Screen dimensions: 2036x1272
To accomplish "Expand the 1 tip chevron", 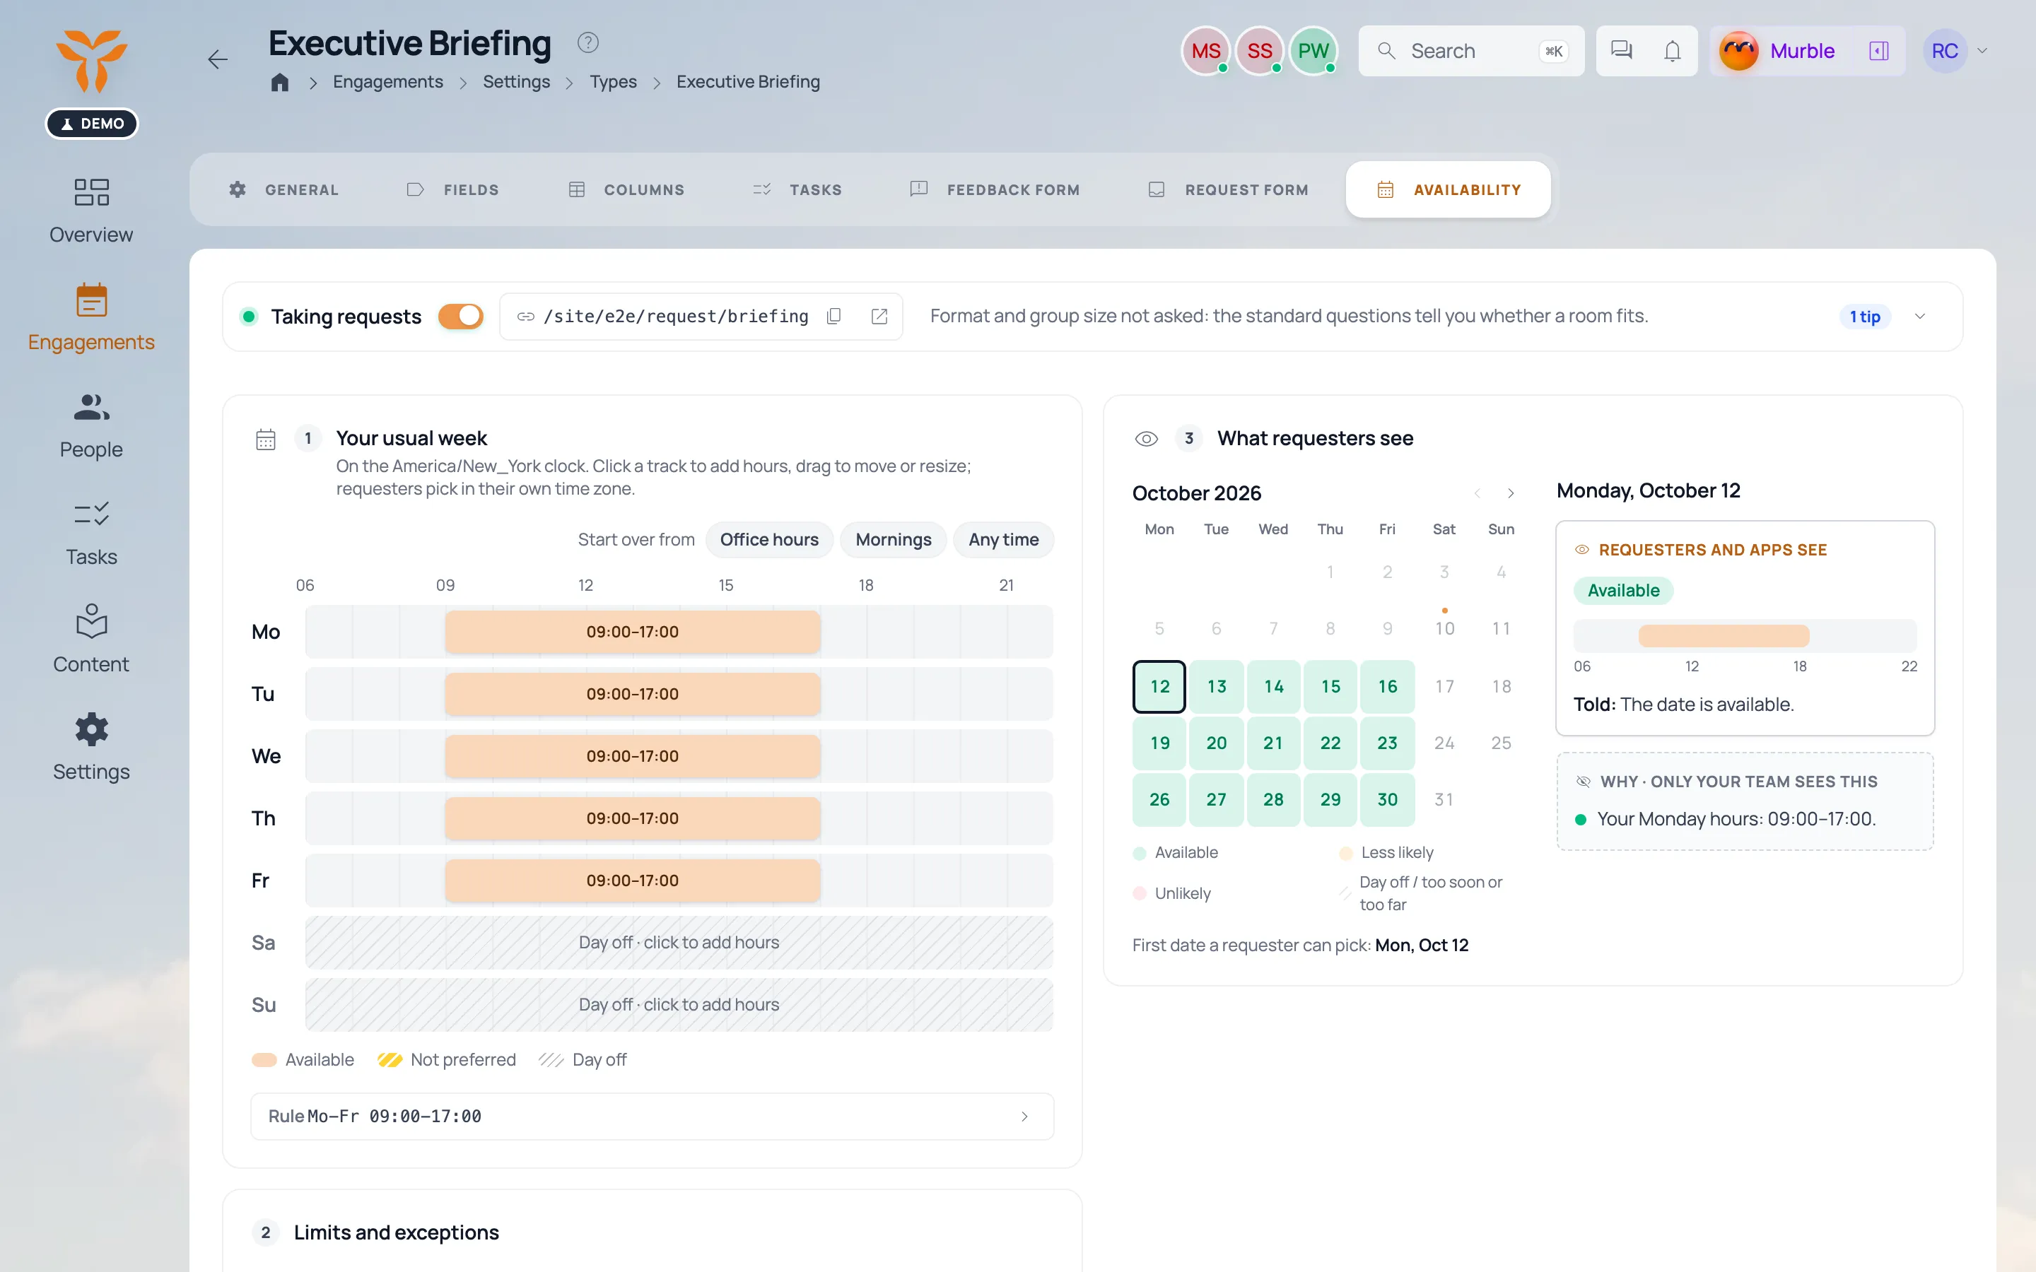I will pyautogui.click(x=1920, y=317).
